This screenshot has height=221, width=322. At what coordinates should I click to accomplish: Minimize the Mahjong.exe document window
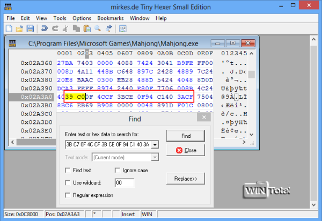tap(218, 43)
